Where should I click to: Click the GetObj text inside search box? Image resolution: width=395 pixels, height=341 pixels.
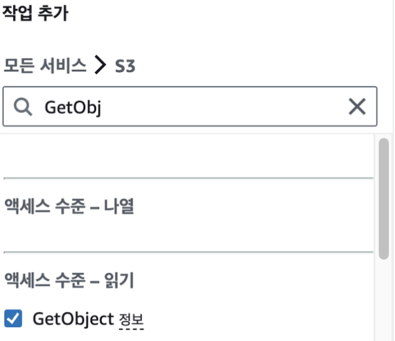point(73,107)
